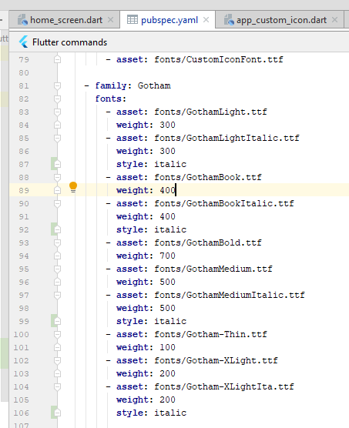
Task: Collapse the Gotham-Thin asset block line 100
Action: point(57,334)
